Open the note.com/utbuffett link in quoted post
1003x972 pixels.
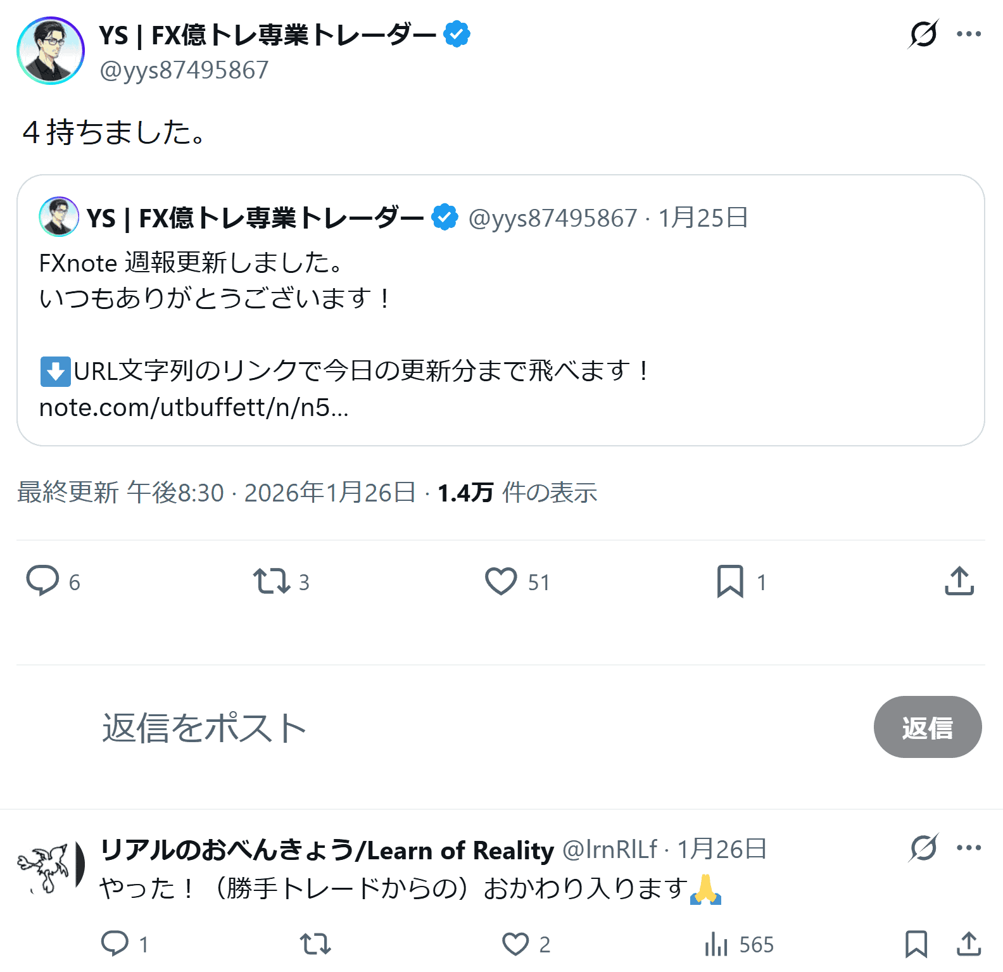click(194, 408)
